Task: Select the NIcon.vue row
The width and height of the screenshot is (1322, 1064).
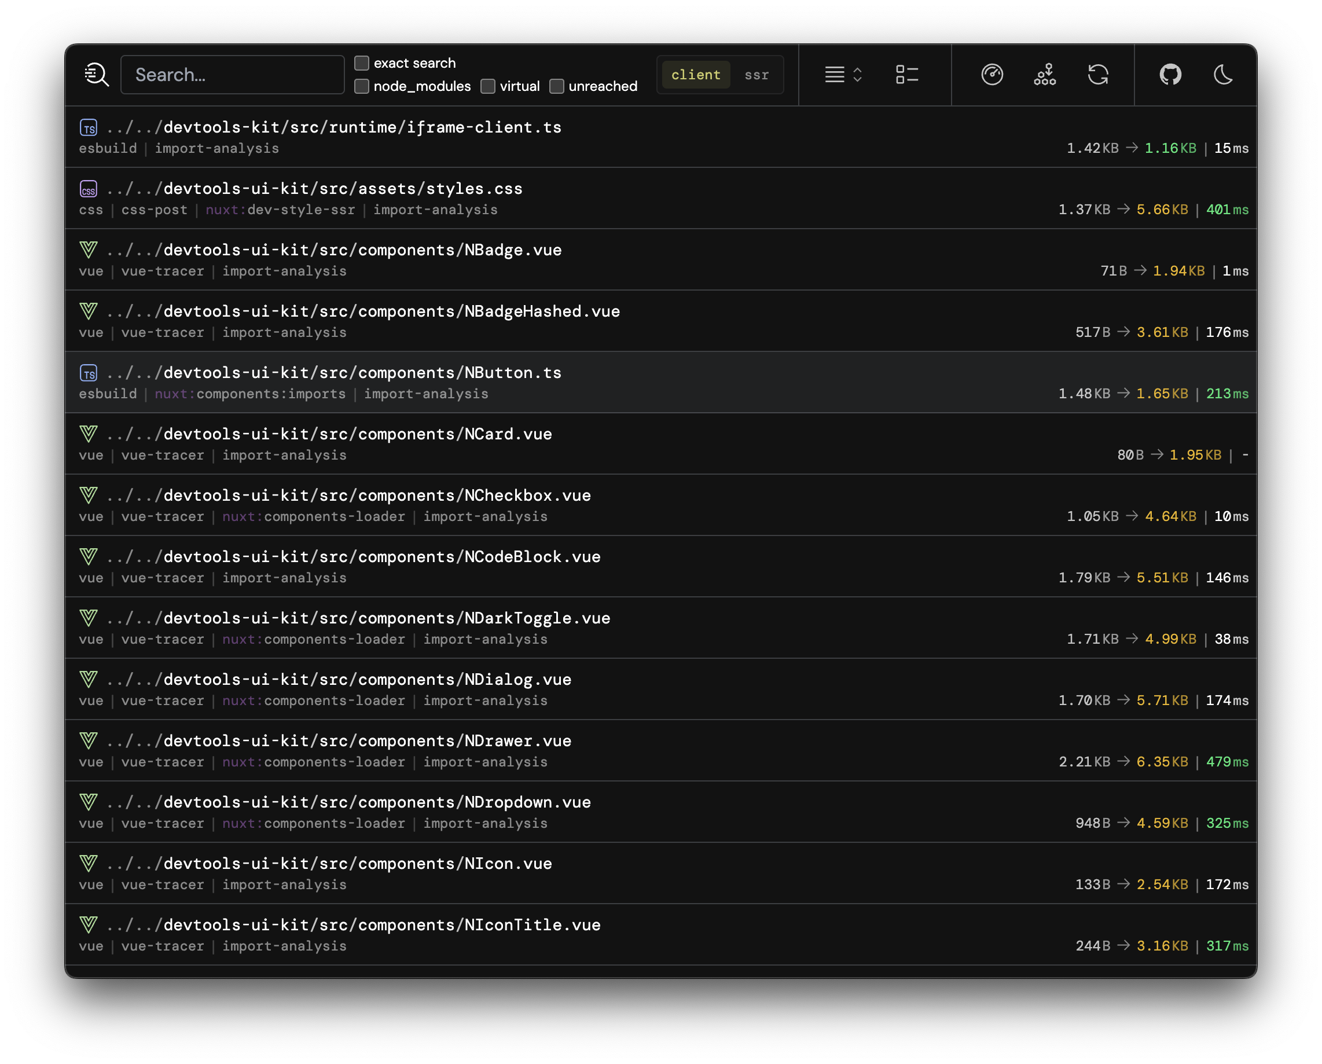Action: point(661,872)
